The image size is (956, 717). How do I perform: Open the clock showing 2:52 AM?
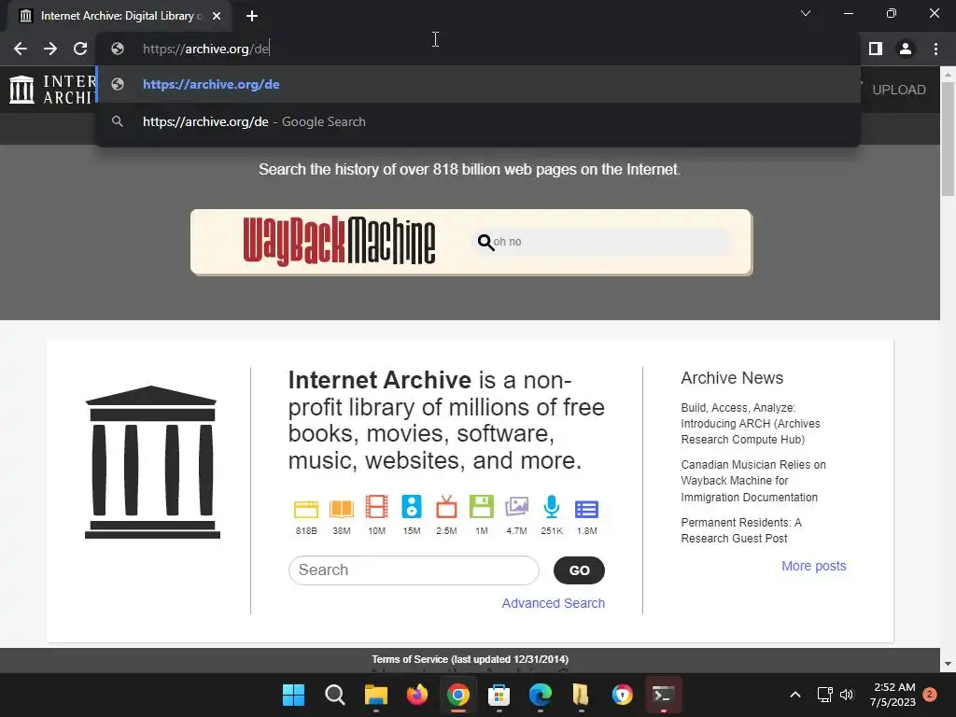[x=893, y=695]
